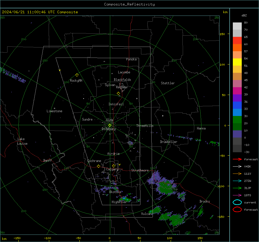
Task: Click the green 31JP arrow in legend
Action: click(x=237, y=188)
